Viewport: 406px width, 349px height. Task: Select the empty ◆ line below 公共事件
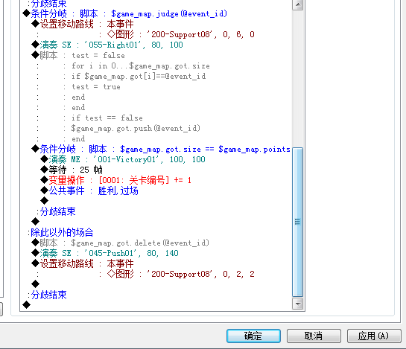point(44,200)
